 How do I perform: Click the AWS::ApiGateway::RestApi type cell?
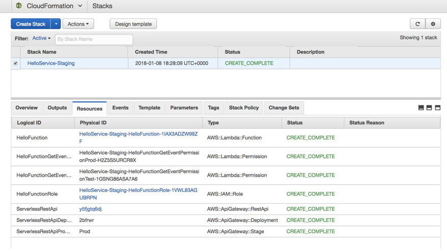tap(238, 209)
